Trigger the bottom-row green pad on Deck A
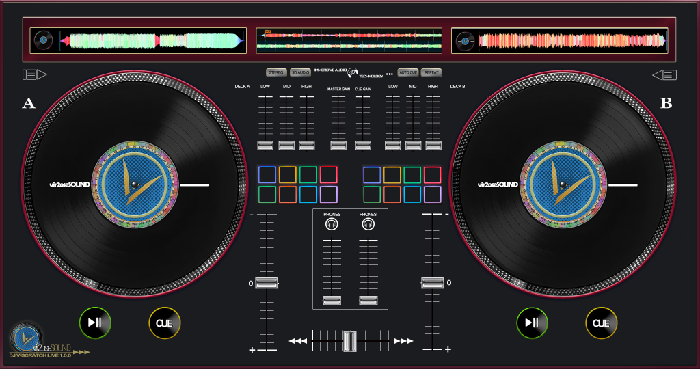The image size is (700, 369). [x=267, y=195]
